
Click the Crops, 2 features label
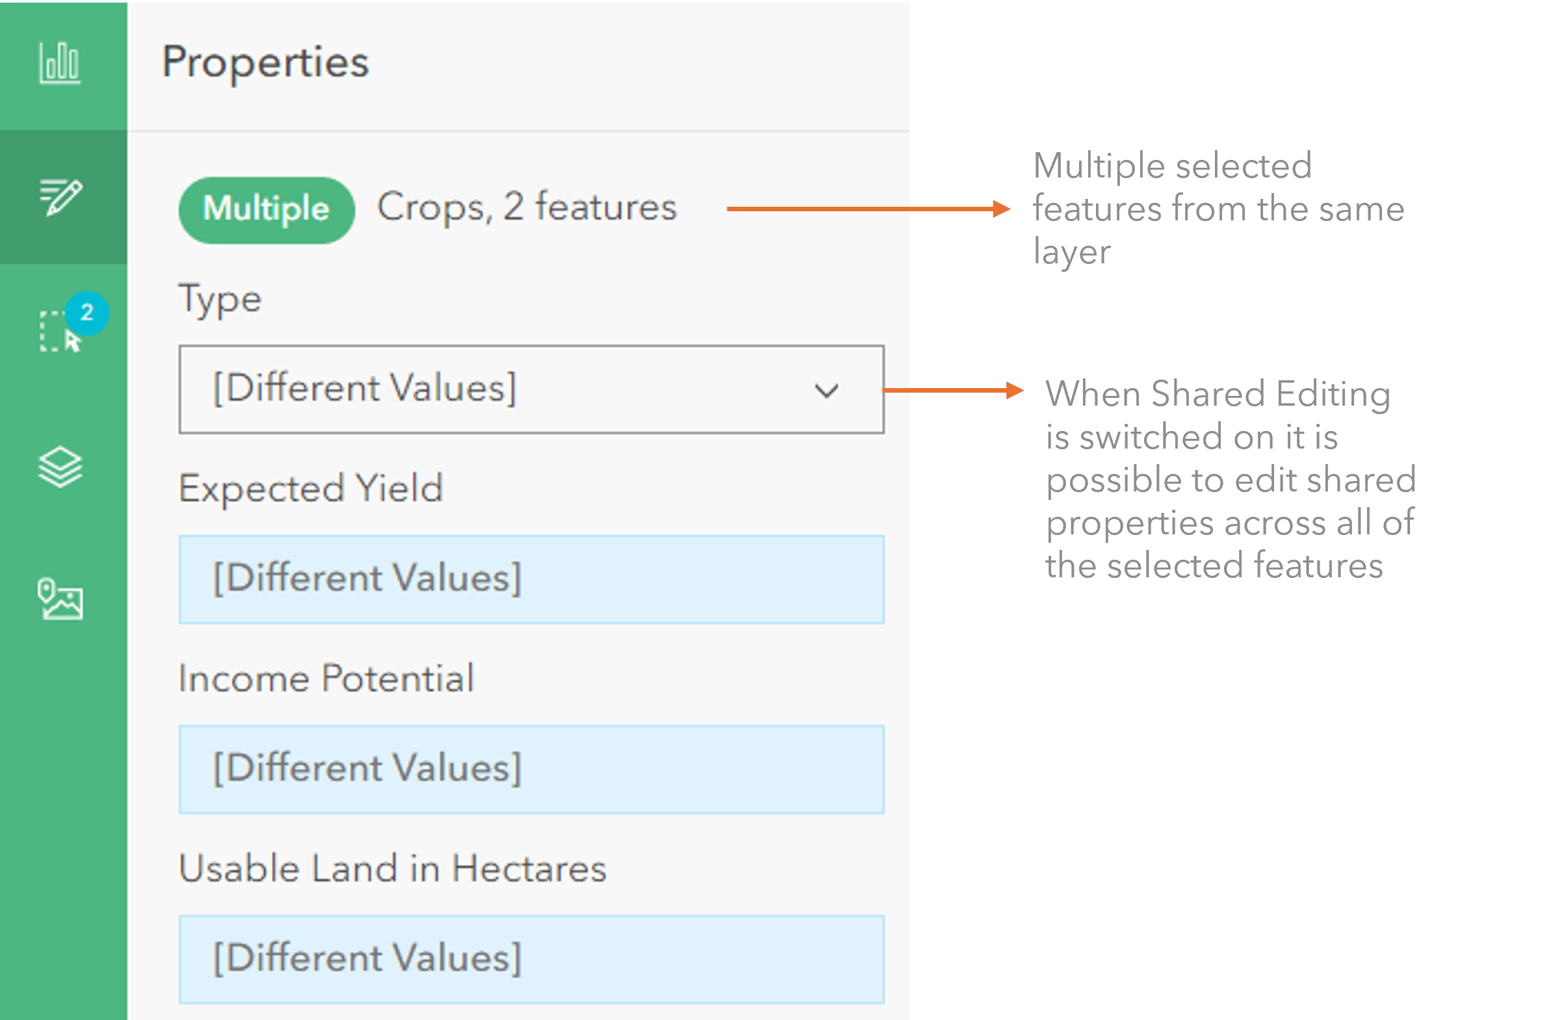click(x=527, y=207)
